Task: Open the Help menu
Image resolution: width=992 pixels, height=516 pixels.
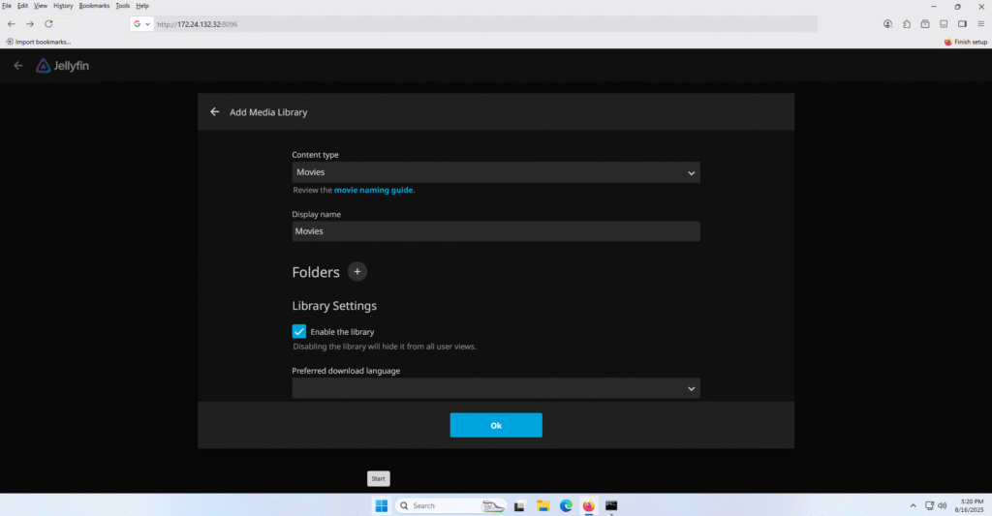Action: pyautogui.click(x=143, y=6)
